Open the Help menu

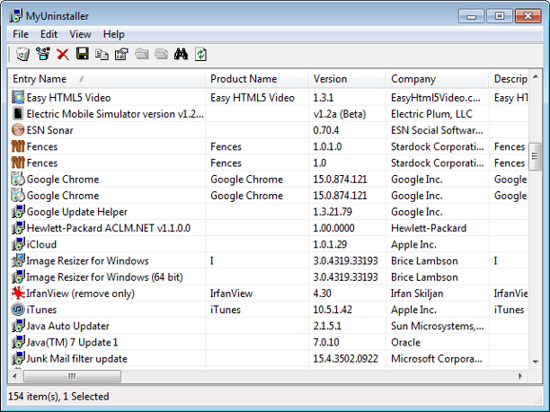113,34
